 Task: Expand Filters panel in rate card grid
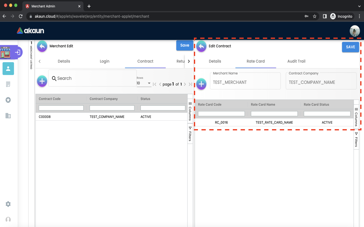point(356,139)
